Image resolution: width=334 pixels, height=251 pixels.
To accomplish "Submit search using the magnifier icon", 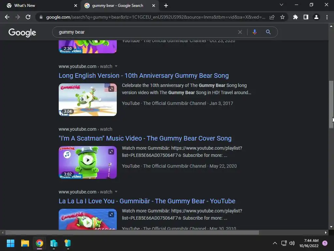I will [x=268, y=32].
